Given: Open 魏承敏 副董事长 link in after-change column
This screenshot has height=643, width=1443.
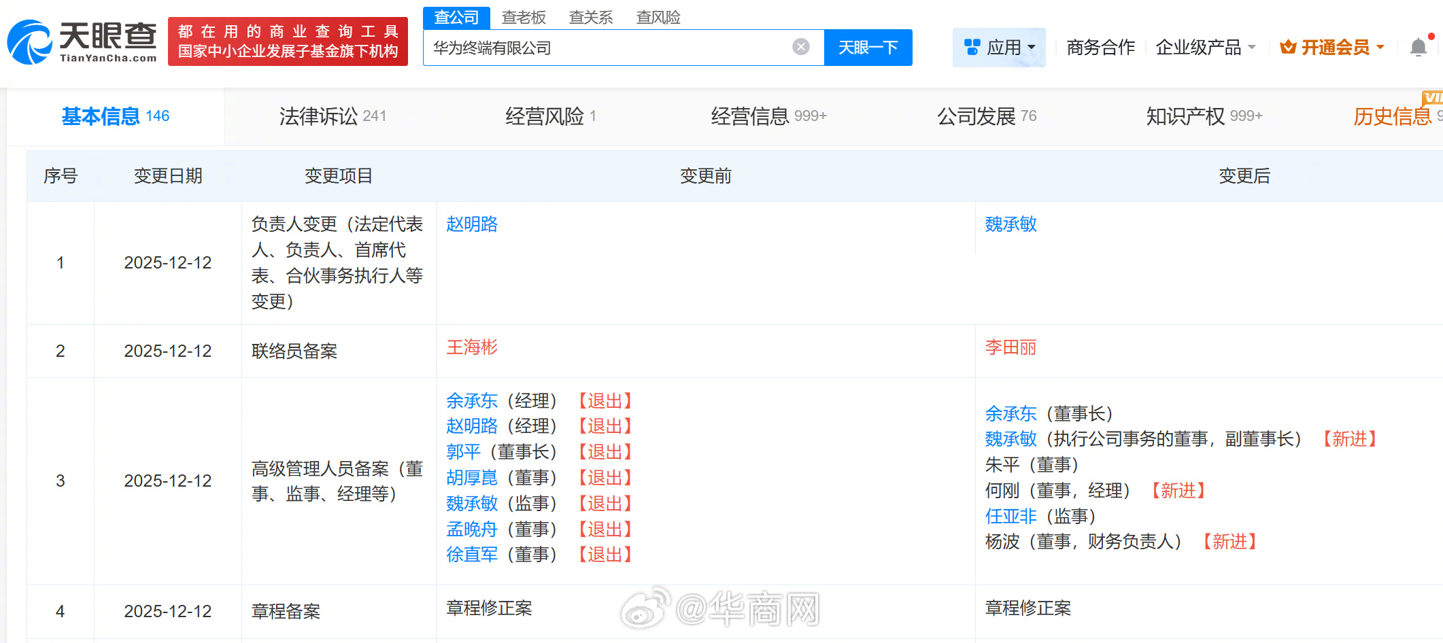Looking at the screenshot, I should (1011, 439).
